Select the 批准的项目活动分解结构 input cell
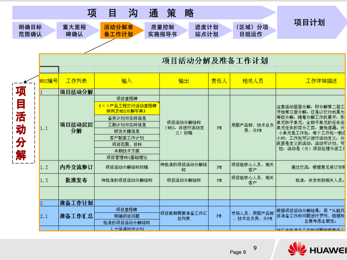Screen dimensions: 347x260 tap(127, 223)
